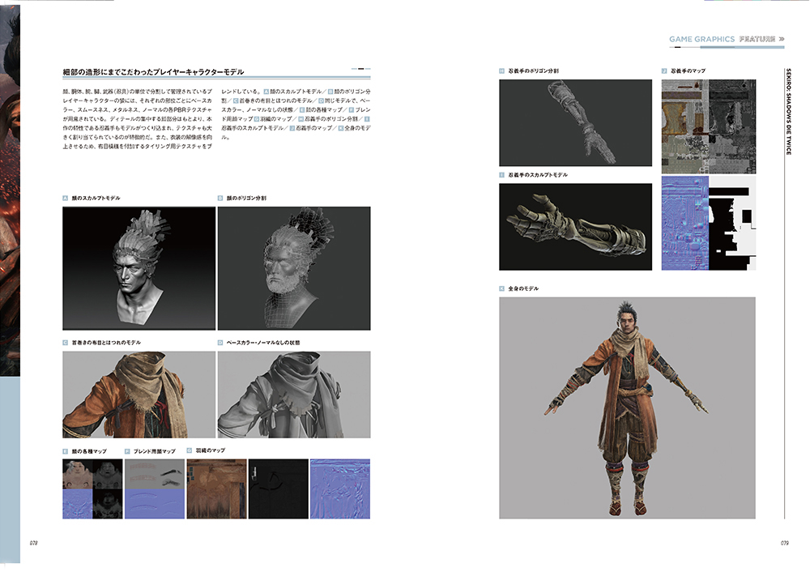Select the blend face map with eyebrows
The image size is (810, 572).
pyautogui.click(x=154, y=489)
